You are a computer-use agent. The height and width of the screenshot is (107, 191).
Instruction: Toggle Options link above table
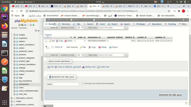(x=48, y=35)
